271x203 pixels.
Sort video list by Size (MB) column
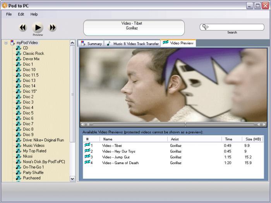point(253,139)
